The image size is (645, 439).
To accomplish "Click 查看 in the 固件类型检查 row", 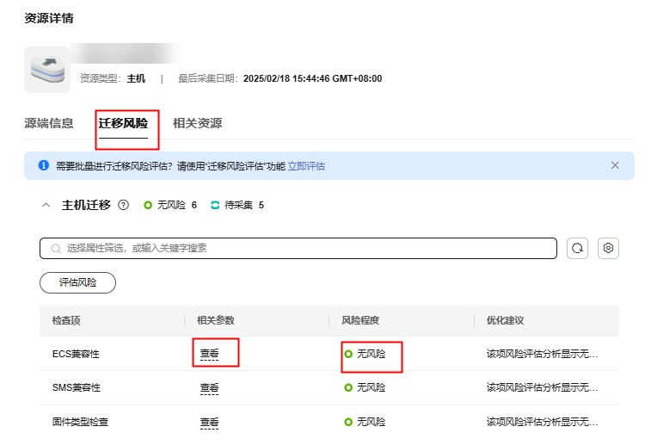I will (209, 422).
